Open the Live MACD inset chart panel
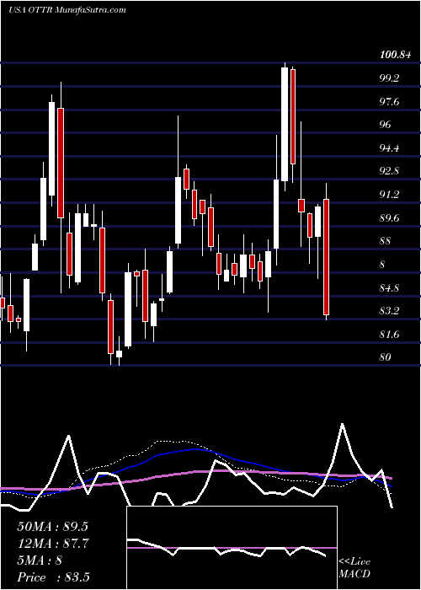This screenshot has height=590, width=421. 232,548
